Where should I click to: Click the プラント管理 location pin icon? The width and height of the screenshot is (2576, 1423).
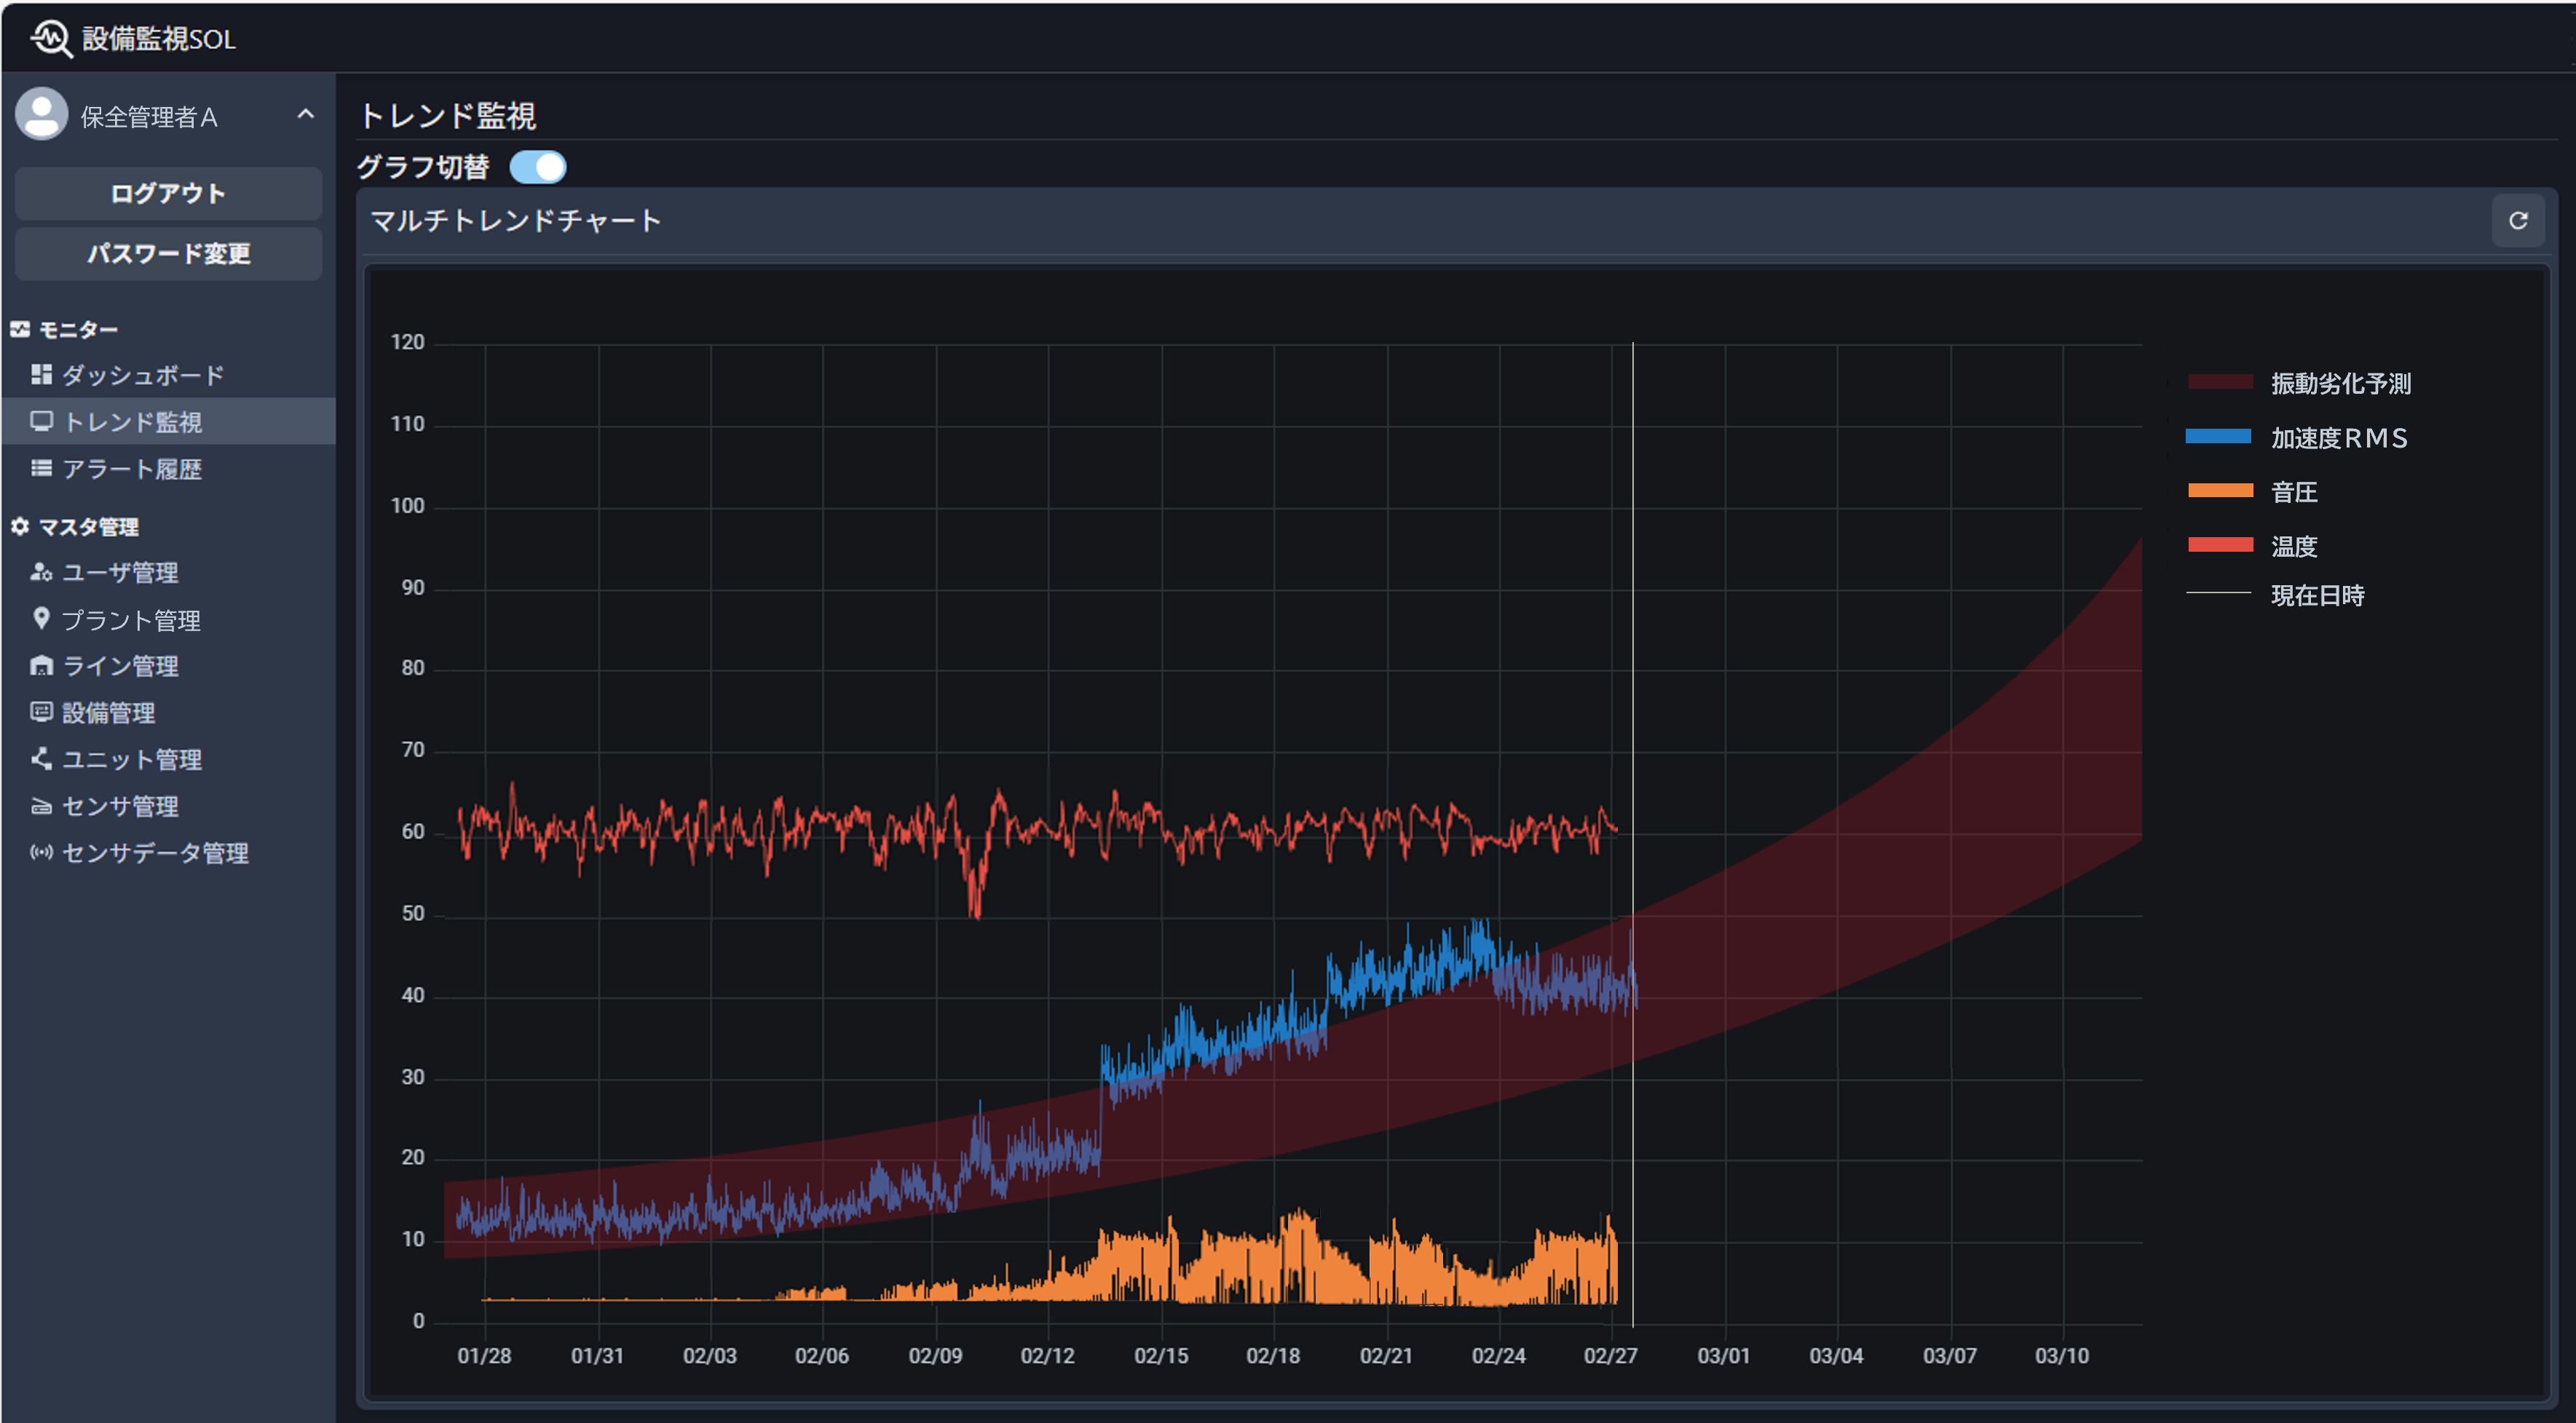point(41,619)
